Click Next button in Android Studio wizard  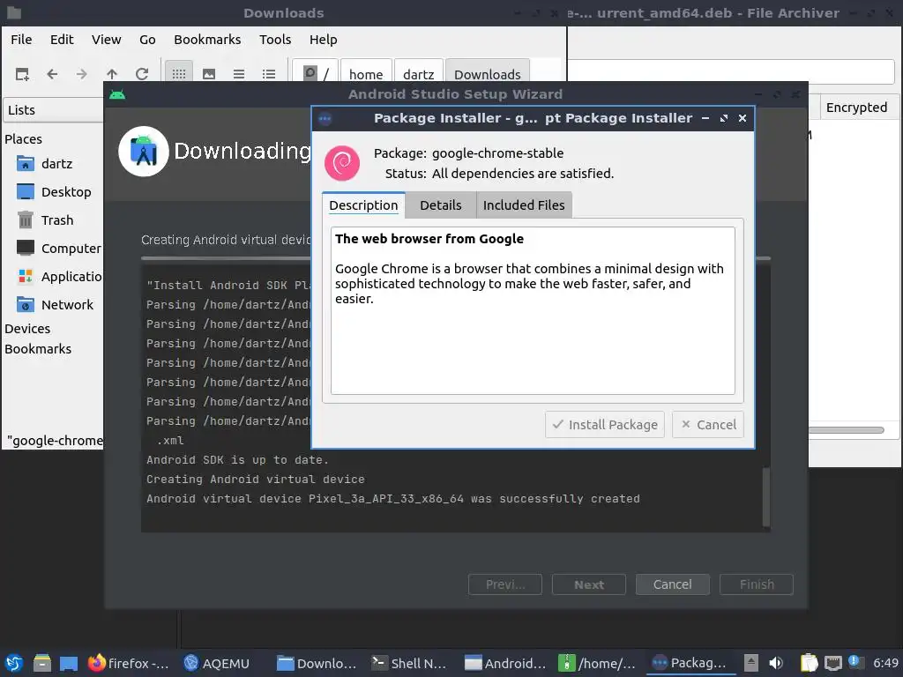click(588, 585)
